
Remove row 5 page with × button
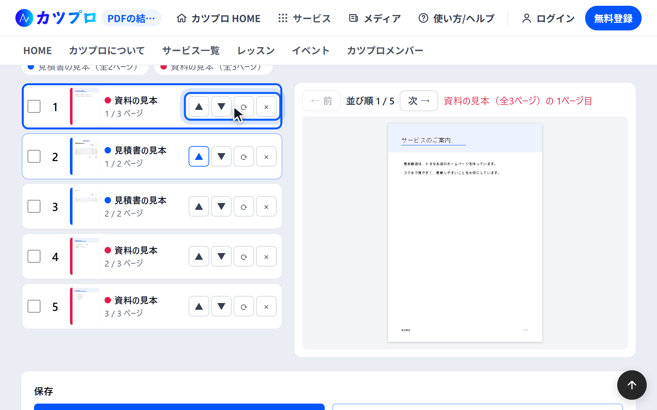pos(266,307)
